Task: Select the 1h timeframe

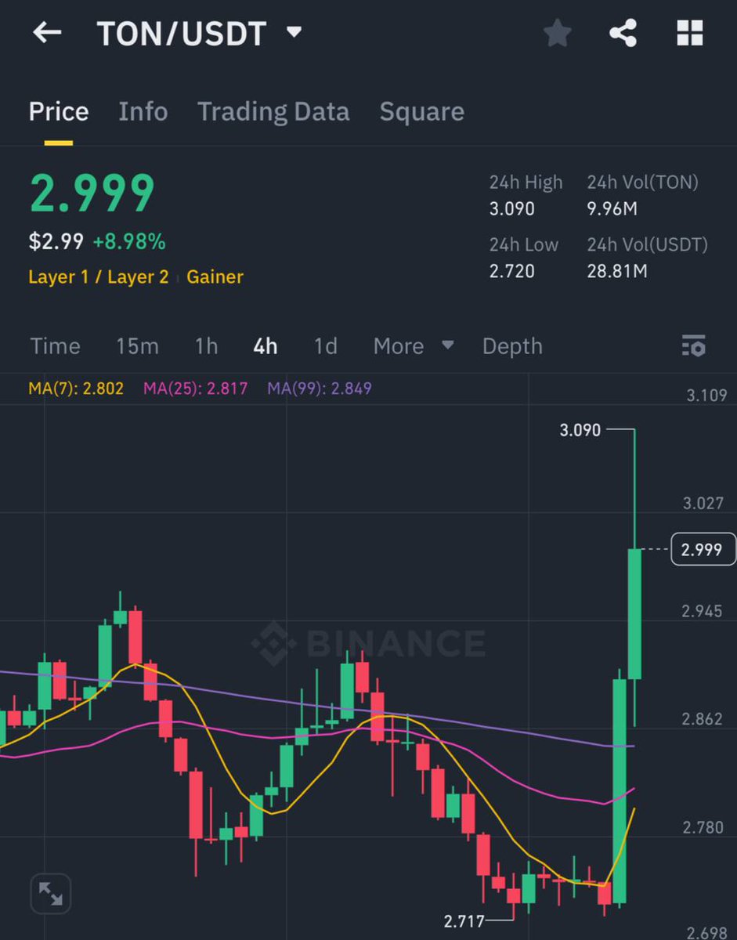Action: coord(206,345)
